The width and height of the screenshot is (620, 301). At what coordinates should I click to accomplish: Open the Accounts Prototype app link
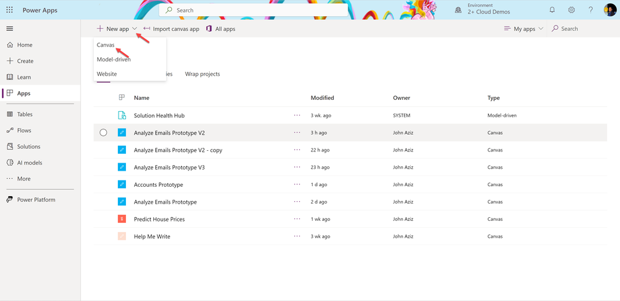[158, 185]
